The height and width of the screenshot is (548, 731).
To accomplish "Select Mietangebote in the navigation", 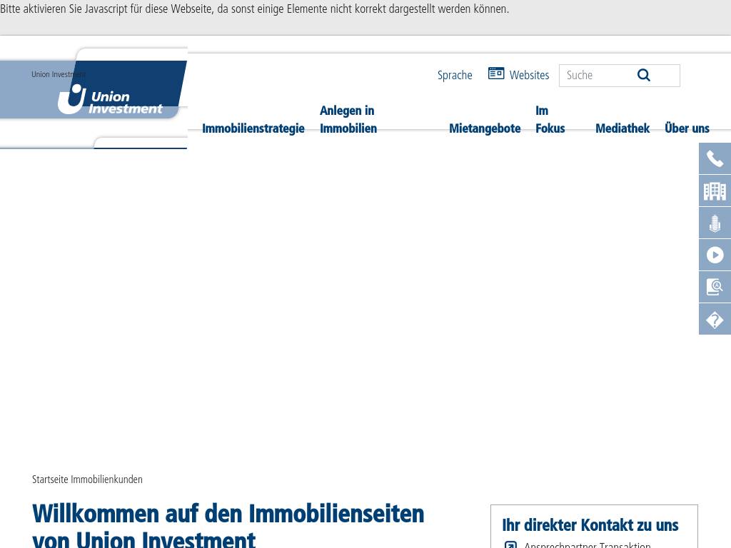I will 485,129.
